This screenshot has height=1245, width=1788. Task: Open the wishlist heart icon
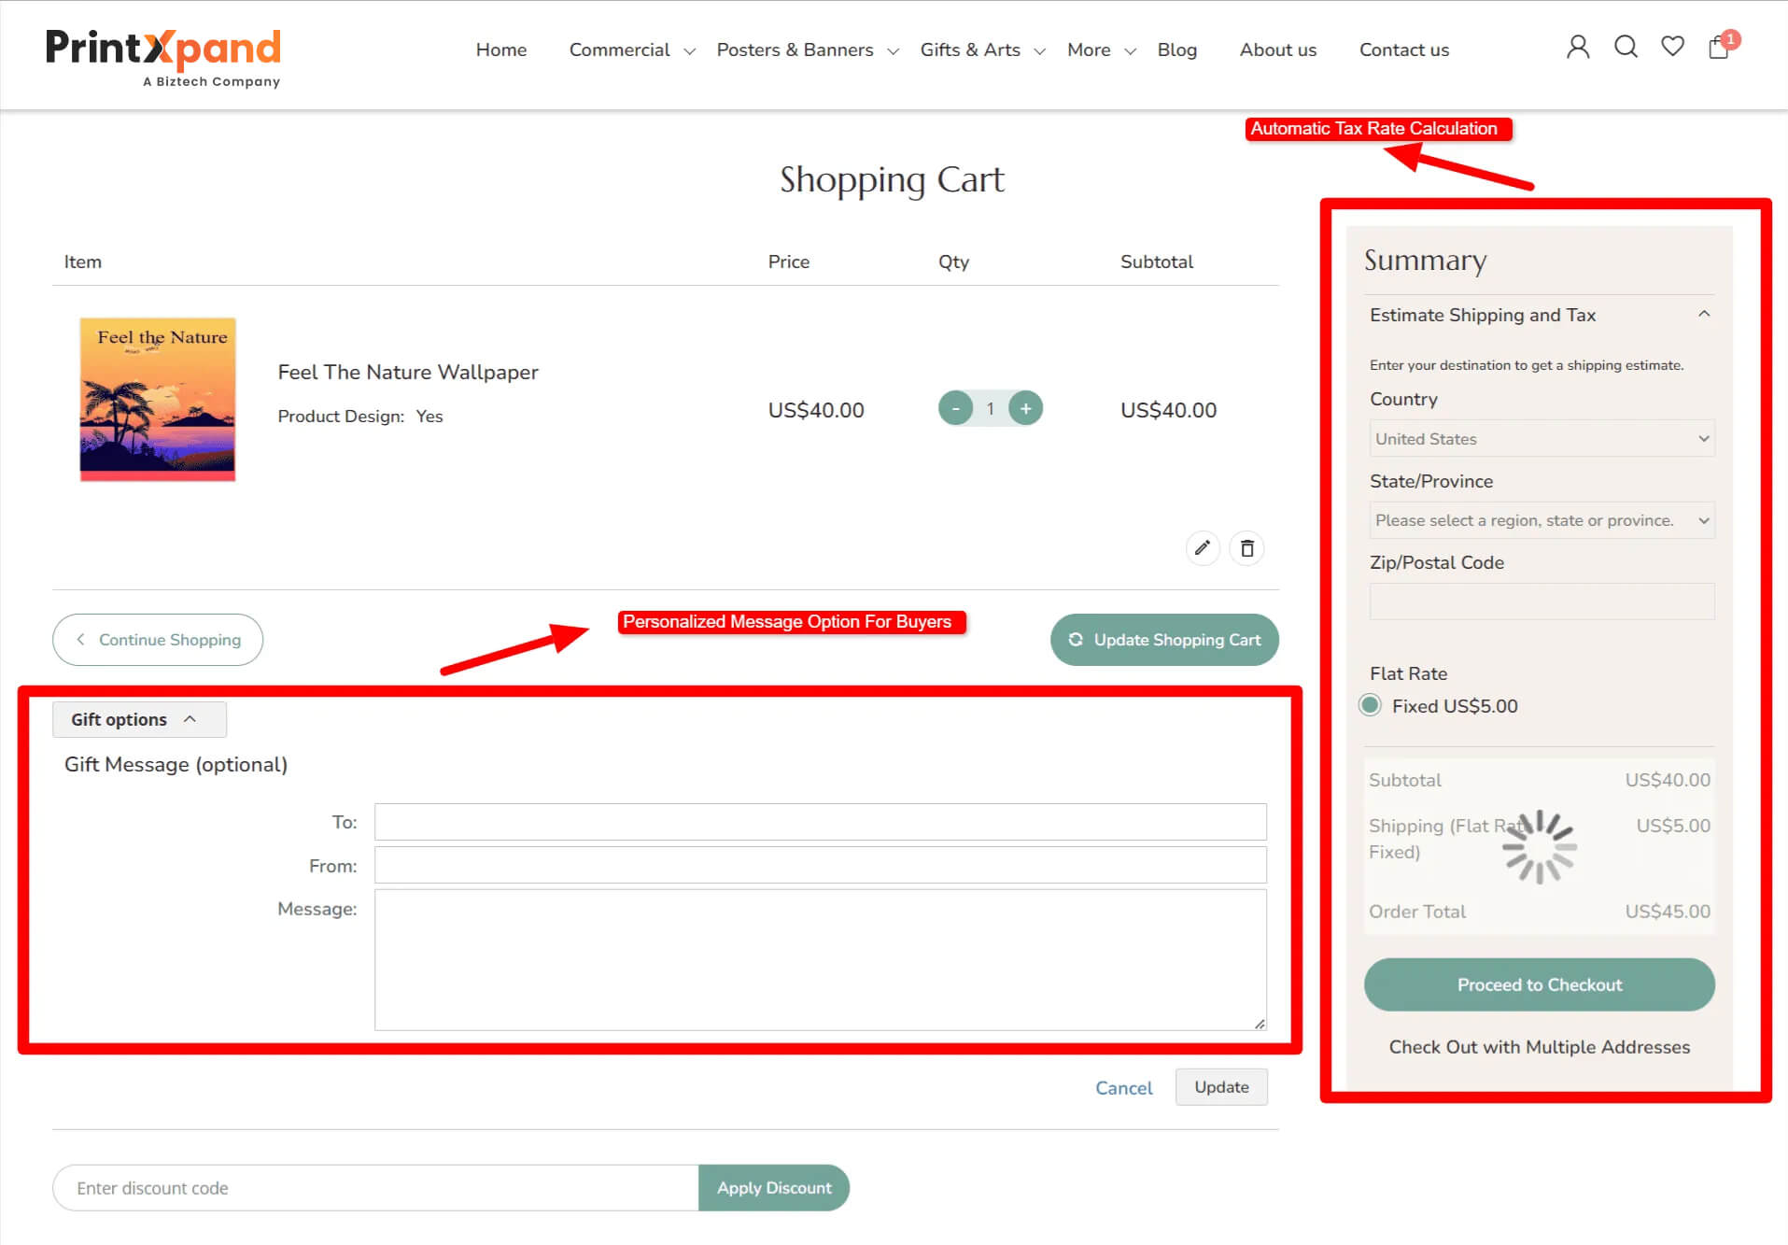coord(1672,47)
